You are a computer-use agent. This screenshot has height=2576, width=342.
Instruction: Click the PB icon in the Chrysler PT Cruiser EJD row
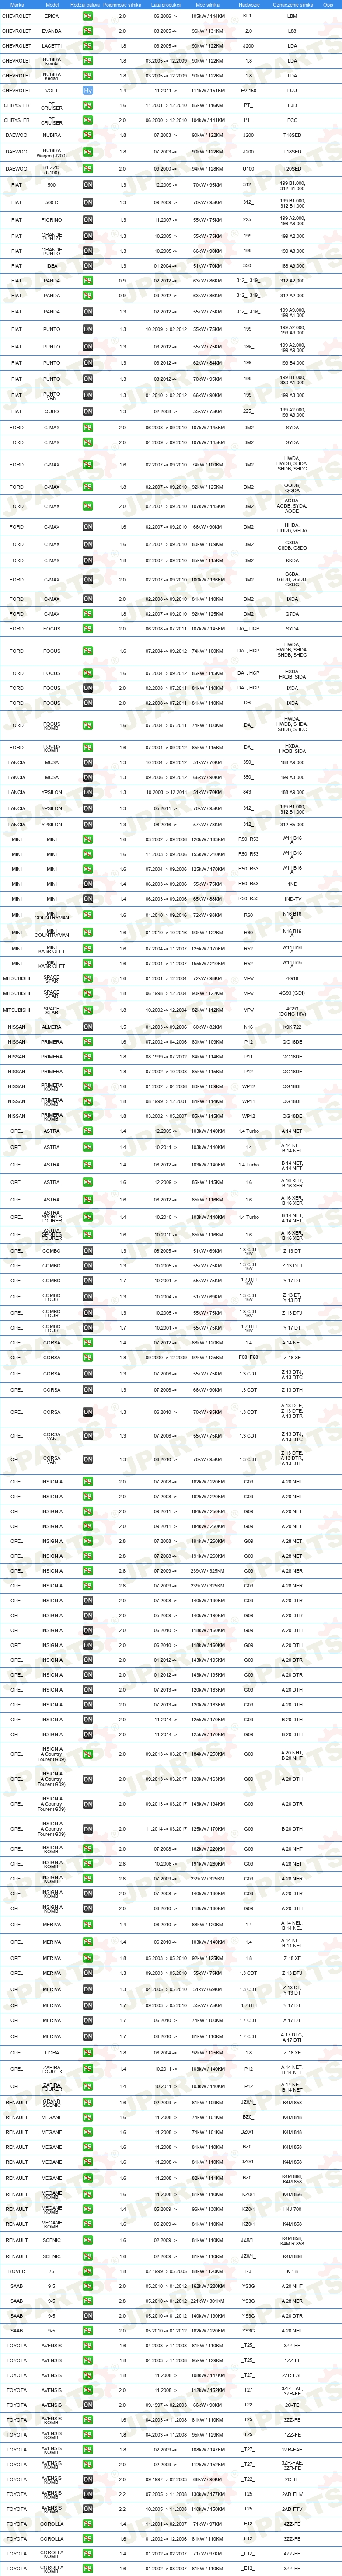click(88, 105)
